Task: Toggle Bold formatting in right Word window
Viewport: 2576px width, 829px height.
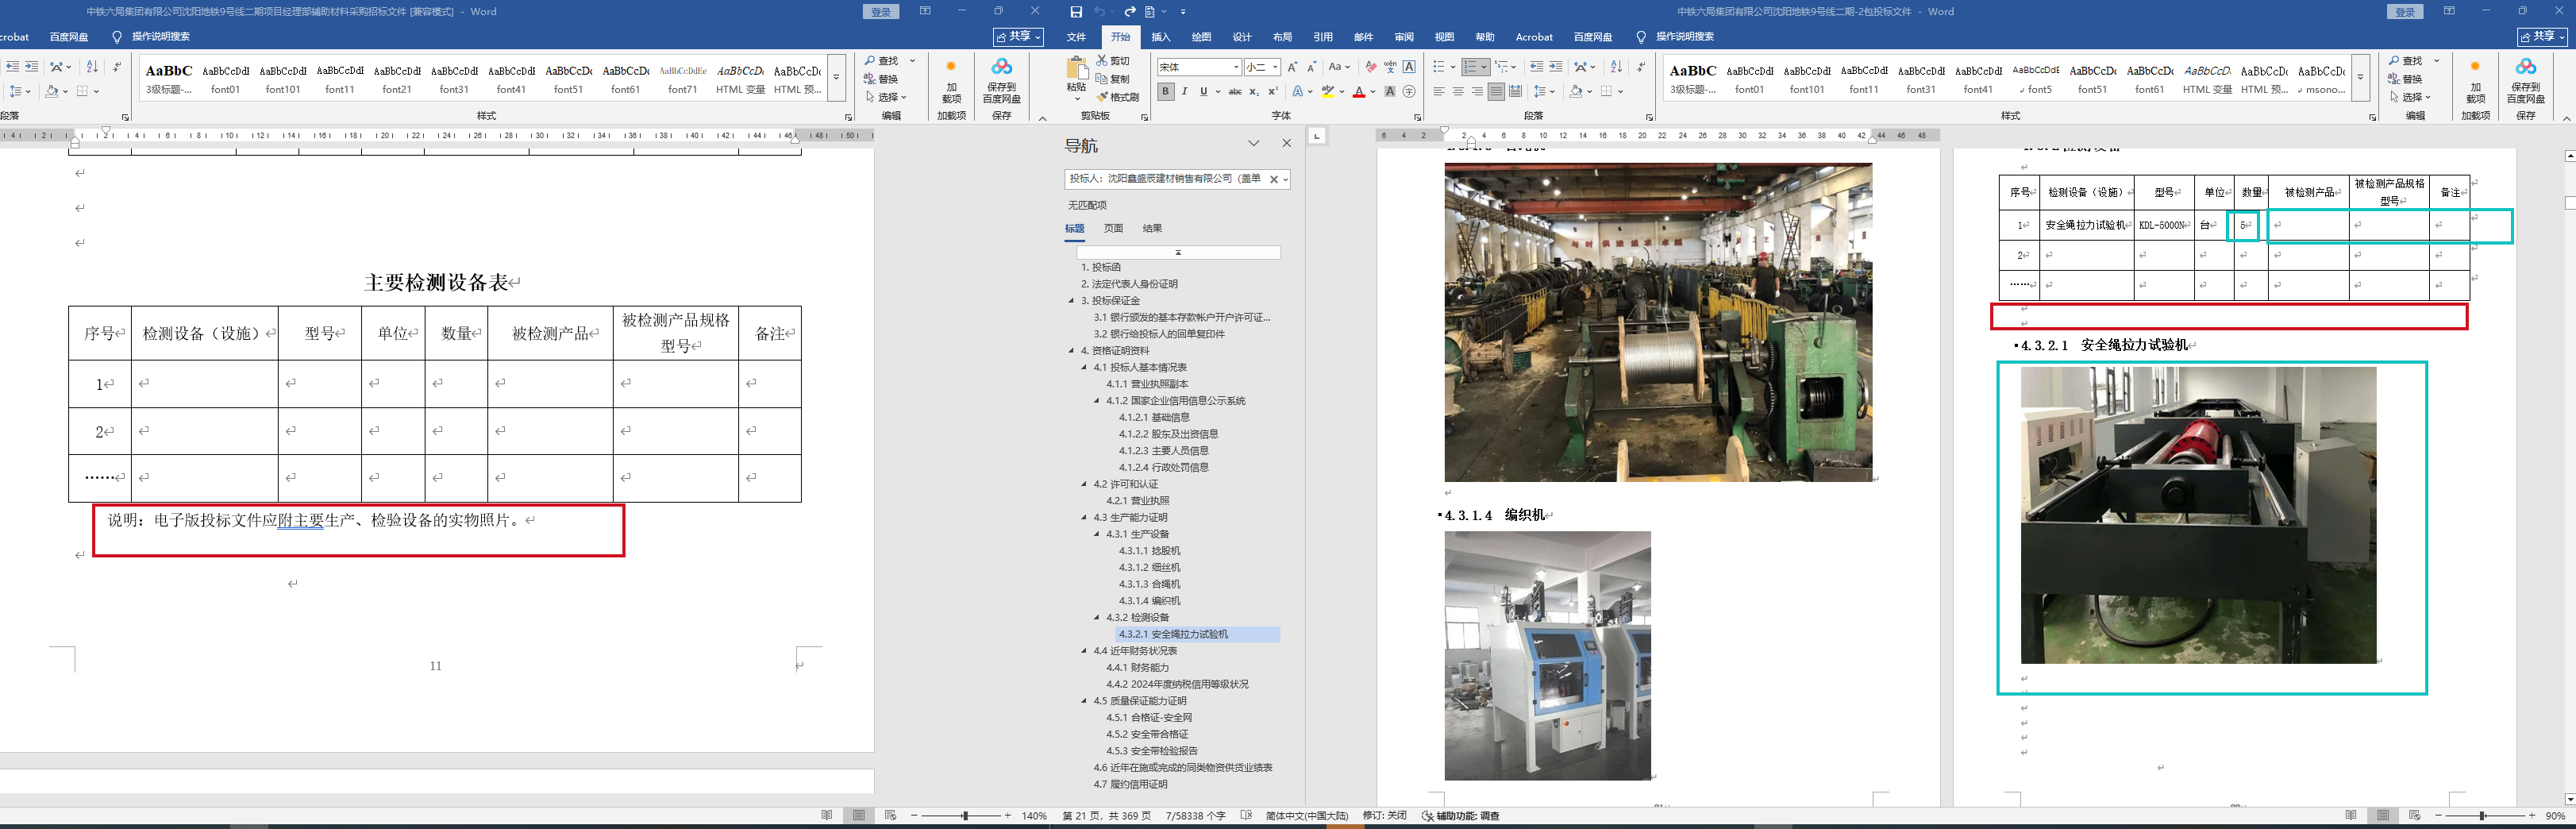Action: tap(1165, 92)
